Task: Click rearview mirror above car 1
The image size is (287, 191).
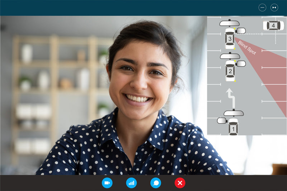Action: point(234,113)
